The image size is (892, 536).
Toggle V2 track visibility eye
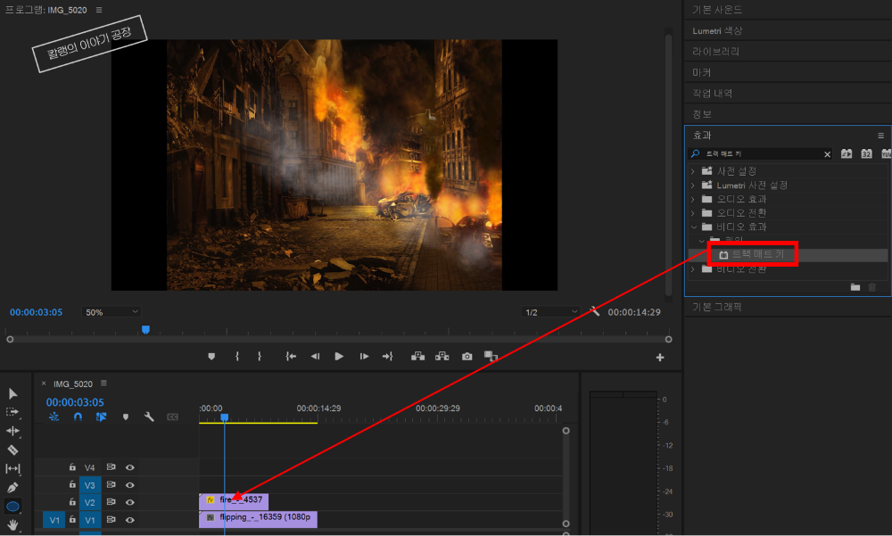point(129,502)
